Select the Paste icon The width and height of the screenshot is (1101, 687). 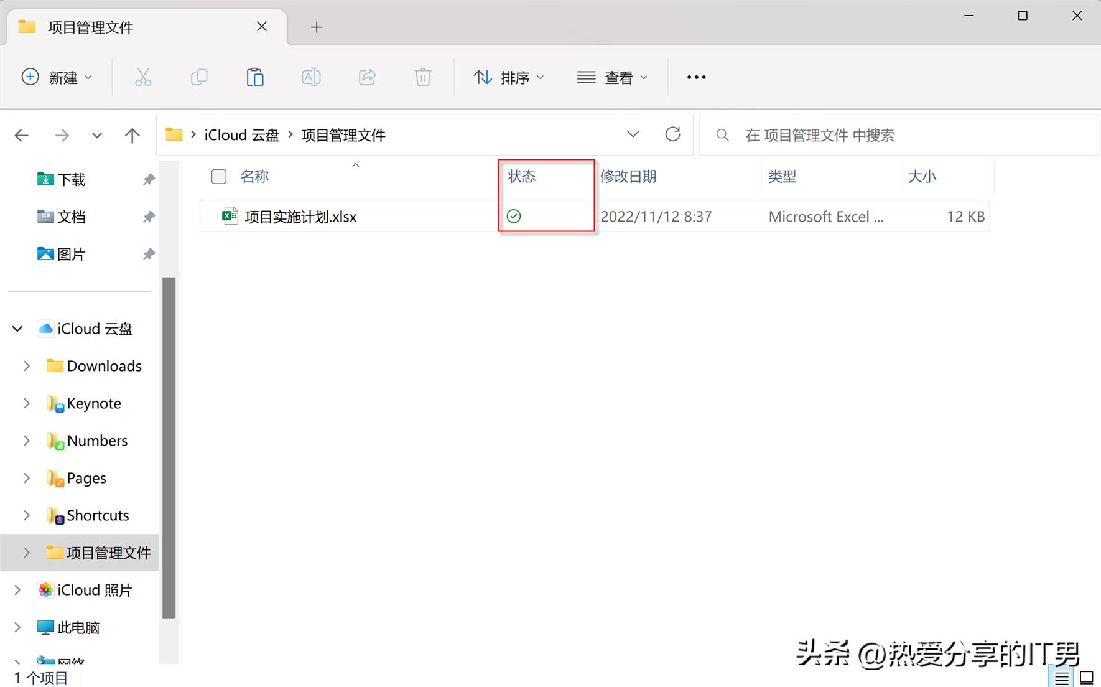click(255, 77)
